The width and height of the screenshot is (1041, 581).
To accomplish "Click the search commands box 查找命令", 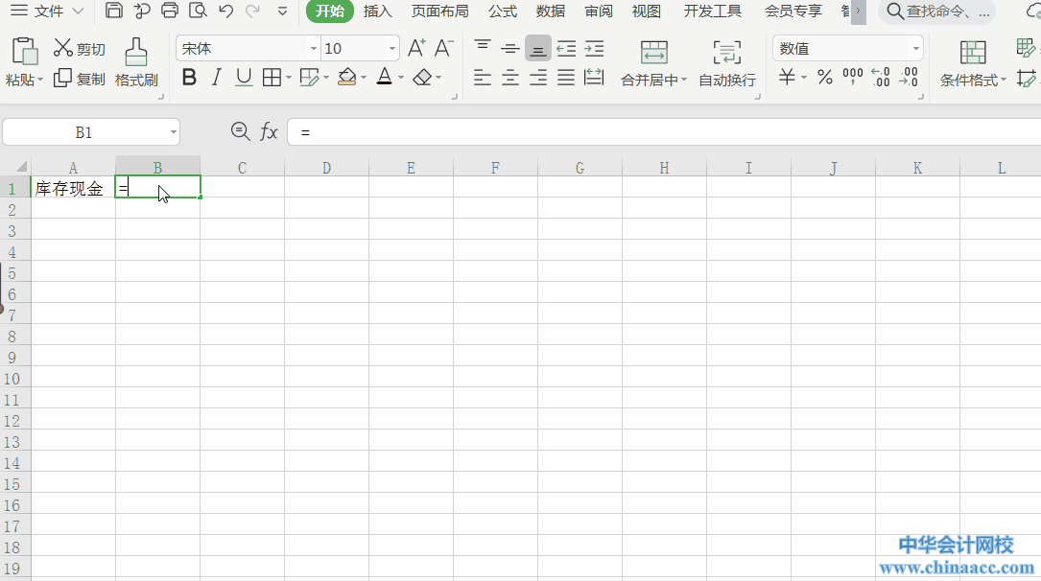I will click(x=937, y=12).
